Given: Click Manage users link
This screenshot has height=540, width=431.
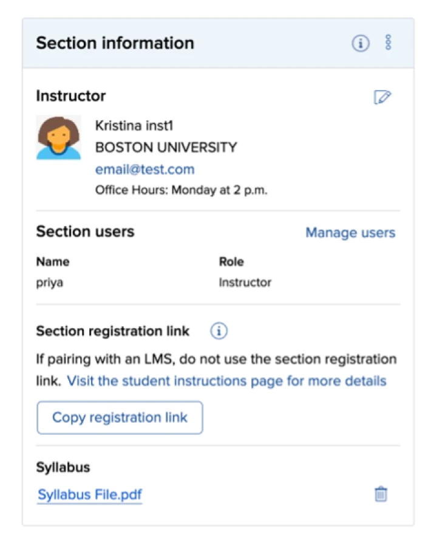Looking at the screenshot, I should pyautogui.click(x=350, y=233).
